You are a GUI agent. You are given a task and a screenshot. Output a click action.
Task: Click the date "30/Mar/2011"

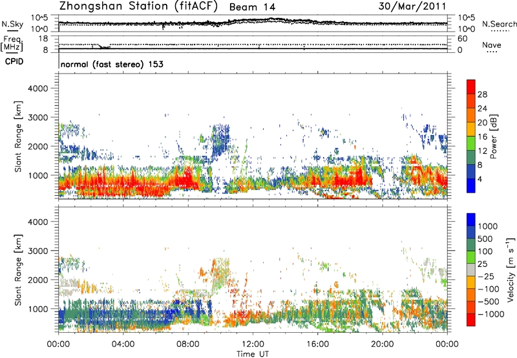point(412,6)
